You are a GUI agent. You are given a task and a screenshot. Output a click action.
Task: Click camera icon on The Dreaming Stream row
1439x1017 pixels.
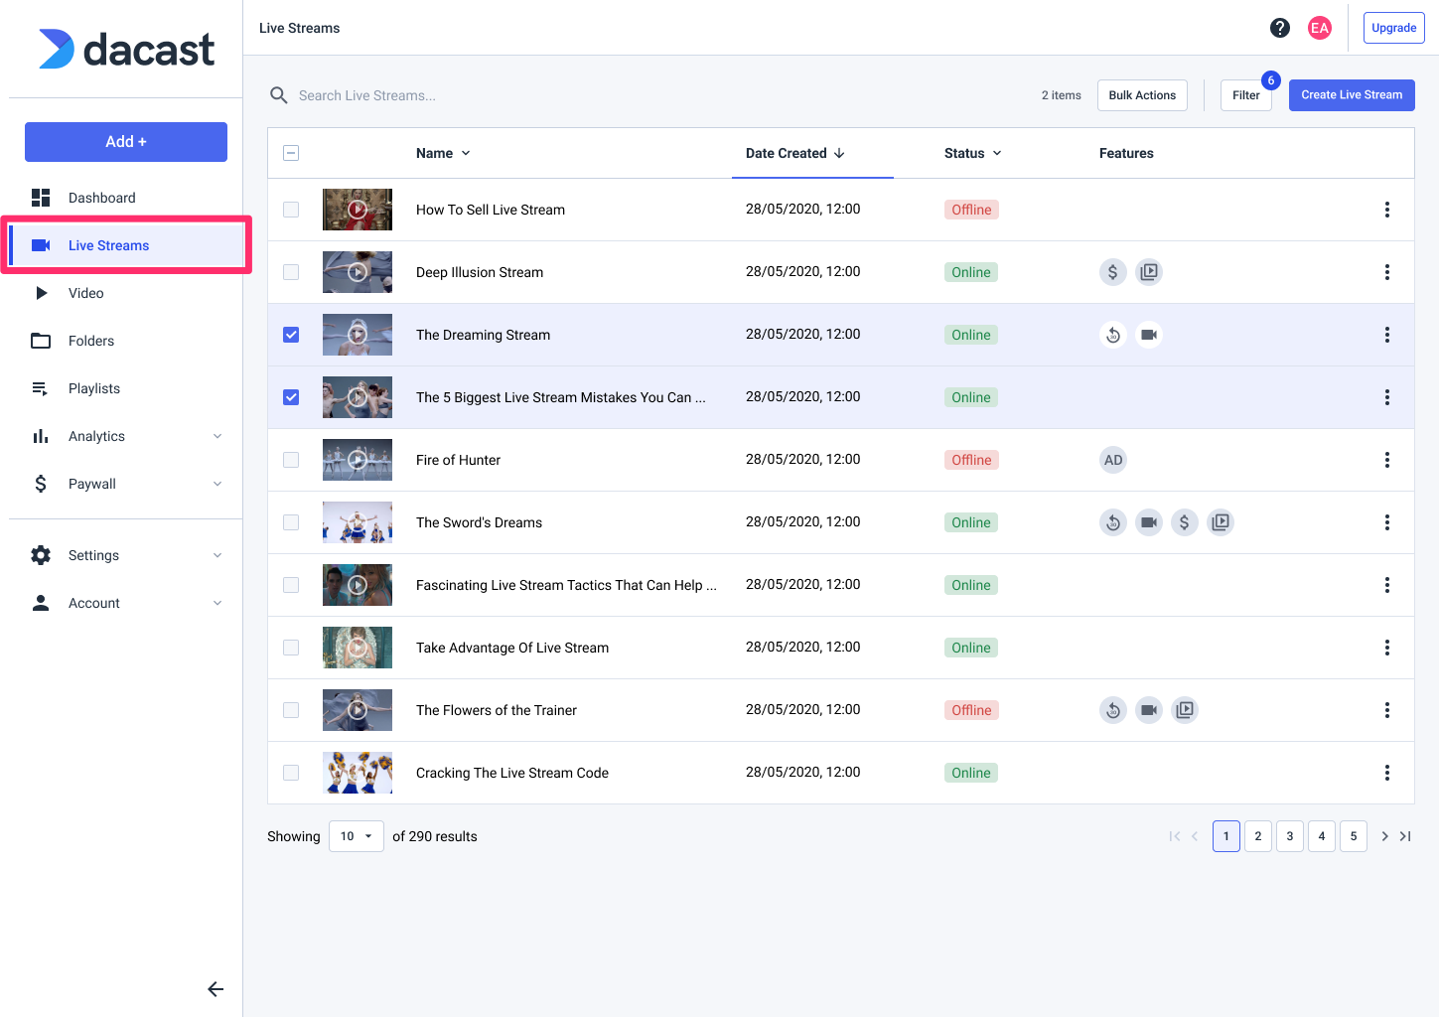point(1149,335)
